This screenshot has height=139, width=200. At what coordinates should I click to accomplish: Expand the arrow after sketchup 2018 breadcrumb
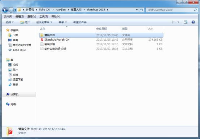click(x=108, y=10)
